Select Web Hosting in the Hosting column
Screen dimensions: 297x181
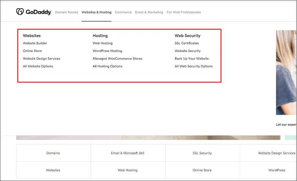(x=103, y=43)
